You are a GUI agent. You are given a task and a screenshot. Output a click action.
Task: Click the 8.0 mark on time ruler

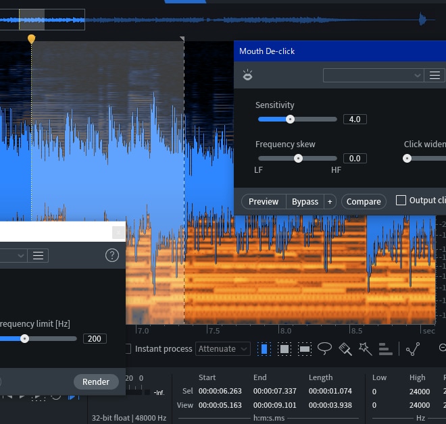(285, 331)
